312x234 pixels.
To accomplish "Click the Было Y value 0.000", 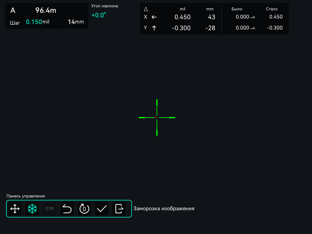I will pos(242,28).
